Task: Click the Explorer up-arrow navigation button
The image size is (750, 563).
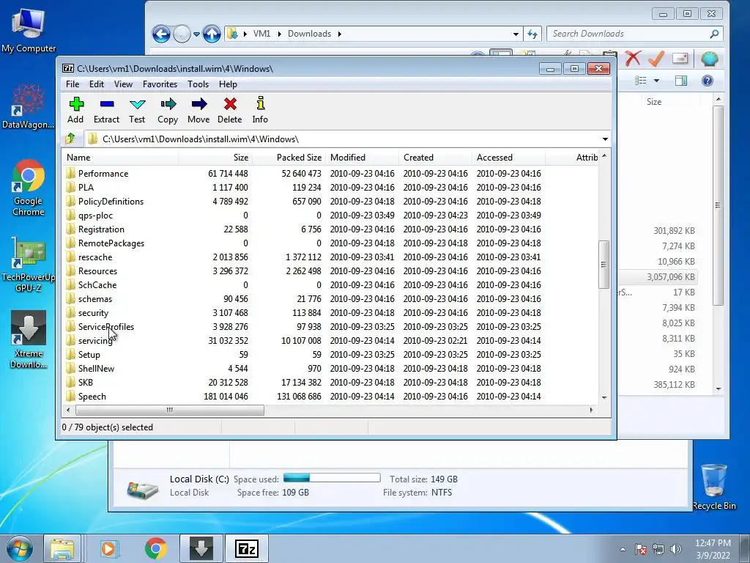Action: (212, 34)
